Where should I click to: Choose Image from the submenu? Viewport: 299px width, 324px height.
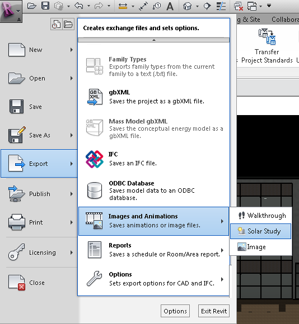261,247
